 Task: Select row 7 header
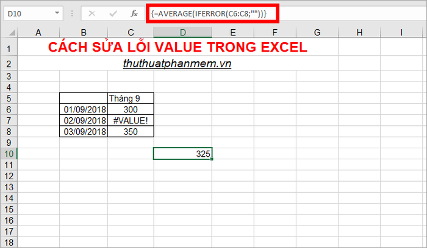[9, 120]
